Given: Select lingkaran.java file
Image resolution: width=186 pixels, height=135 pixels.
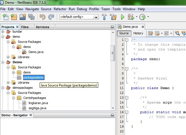Looking at the screenshot, I should coord(38,103).
